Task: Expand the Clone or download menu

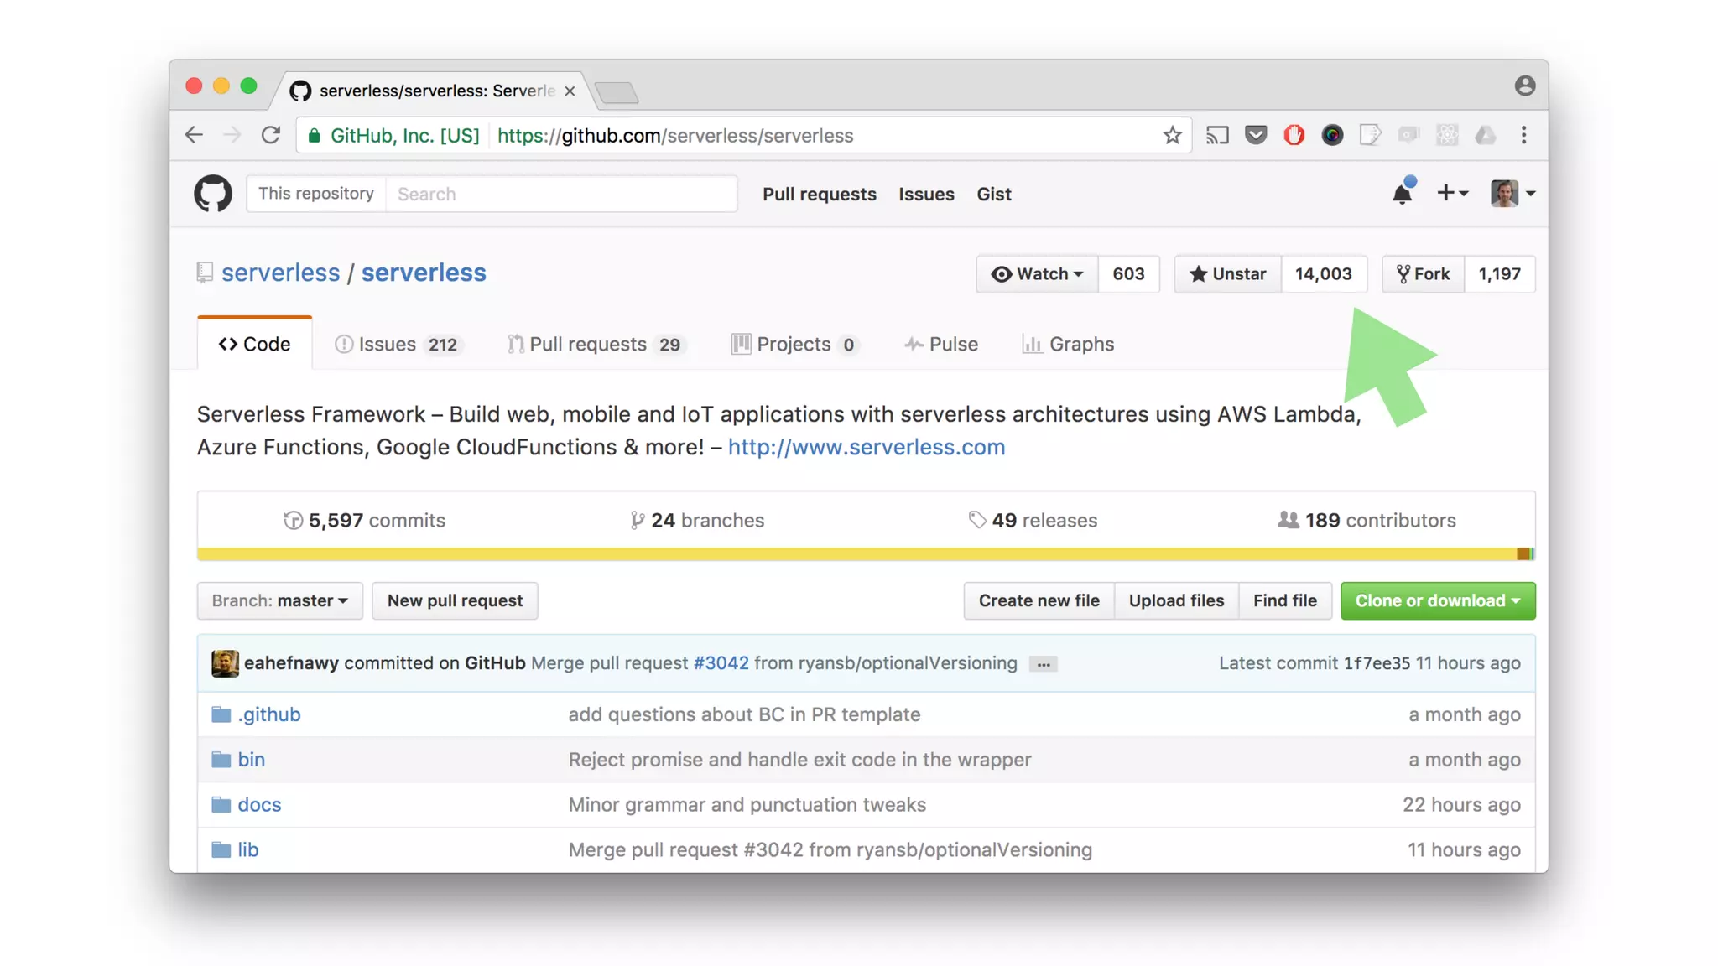Action: [1437, 601]
